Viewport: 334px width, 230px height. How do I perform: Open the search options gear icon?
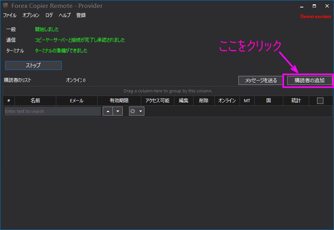pos(132,111)
